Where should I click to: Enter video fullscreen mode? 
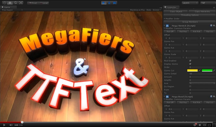tap(214, 125)
